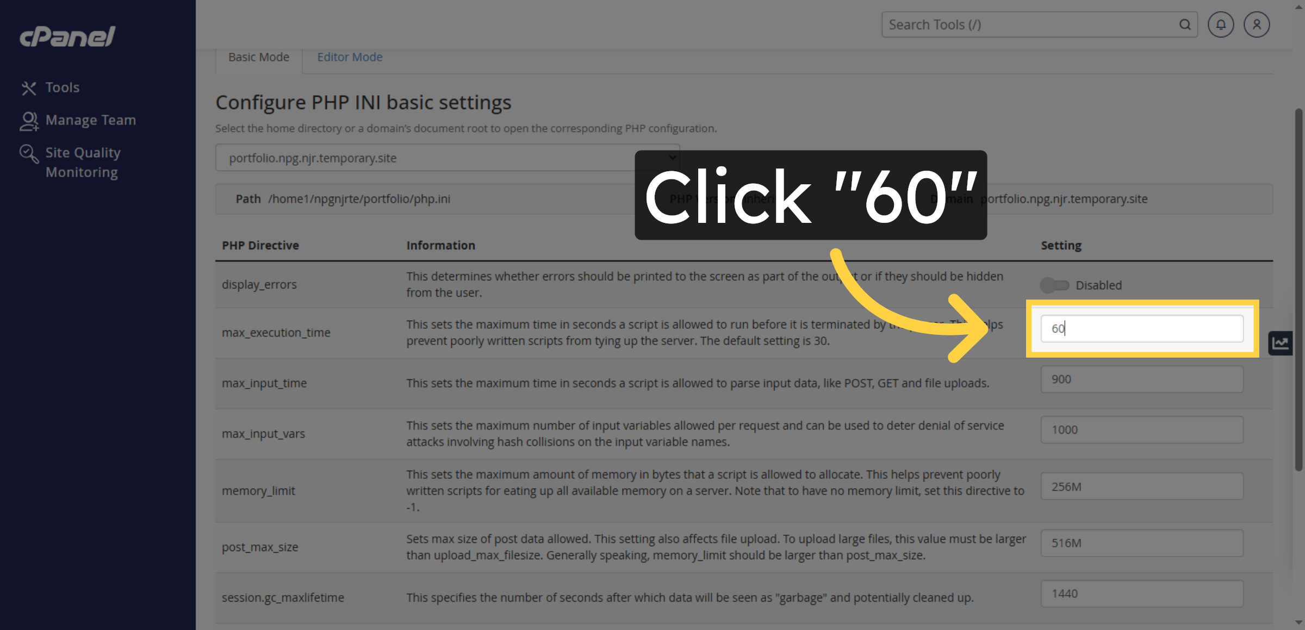The image size is (1305, 630).
Task: Switch to Editor Mode tab
Action: point(350,57)
